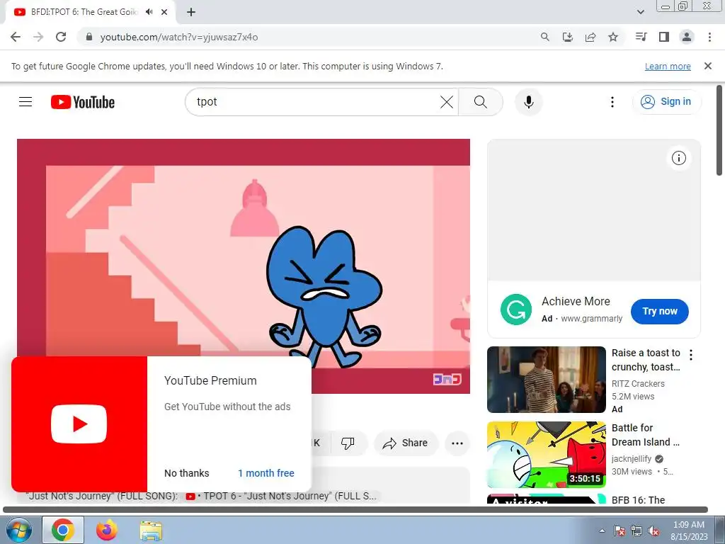The image size is (725, 544).
Task: Bookmark this page with the star icon
Action: pyautogui.click(x=613, y=37)
